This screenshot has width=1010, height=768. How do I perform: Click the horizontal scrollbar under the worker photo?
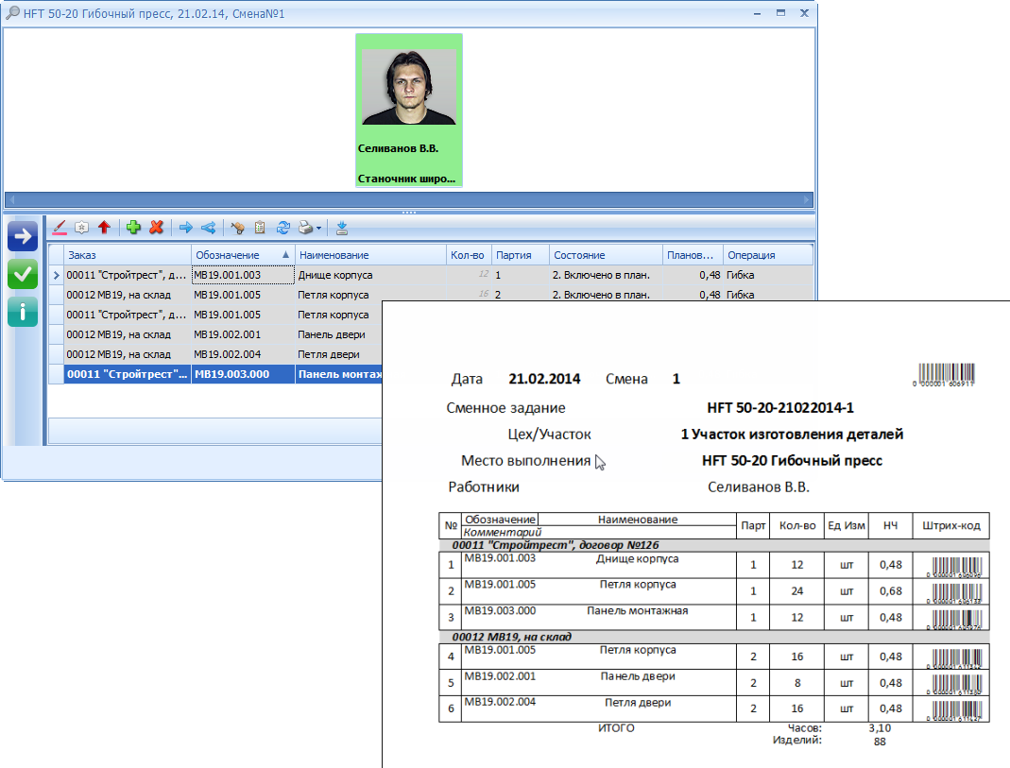[x=409, y=199]
